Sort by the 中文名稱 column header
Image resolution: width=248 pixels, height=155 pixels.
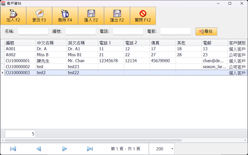(51, 43)
